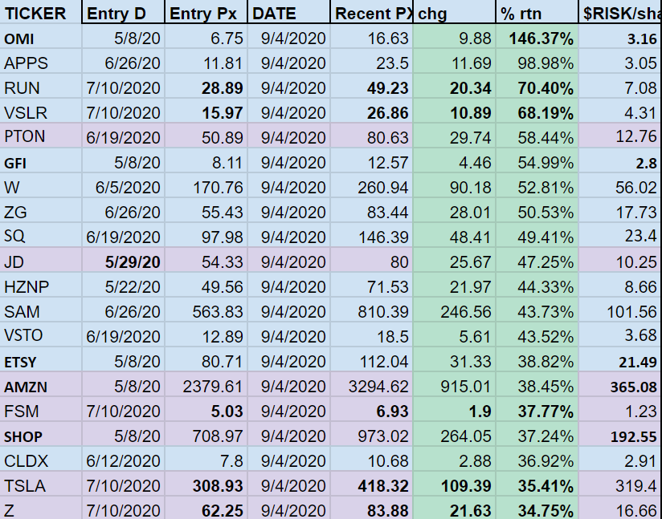Select the APPS ticker cell
The width and height of the screenshot is (662, 519).
(40, 61)
